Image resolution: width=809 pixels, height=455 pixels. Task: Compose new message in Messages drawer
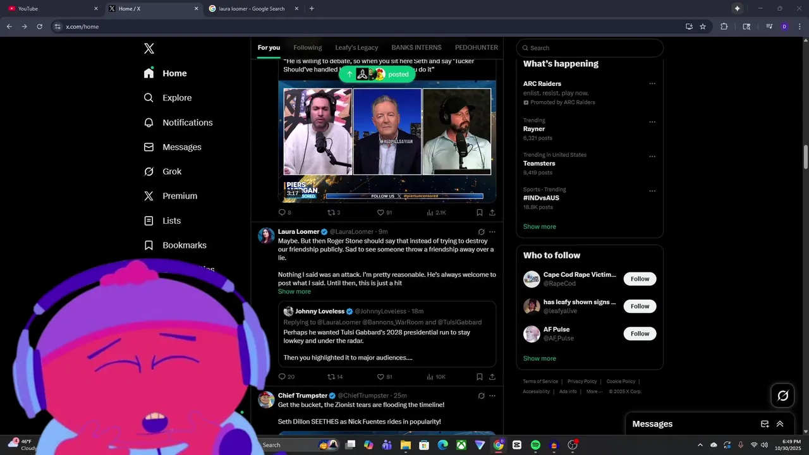coord(765,424)
